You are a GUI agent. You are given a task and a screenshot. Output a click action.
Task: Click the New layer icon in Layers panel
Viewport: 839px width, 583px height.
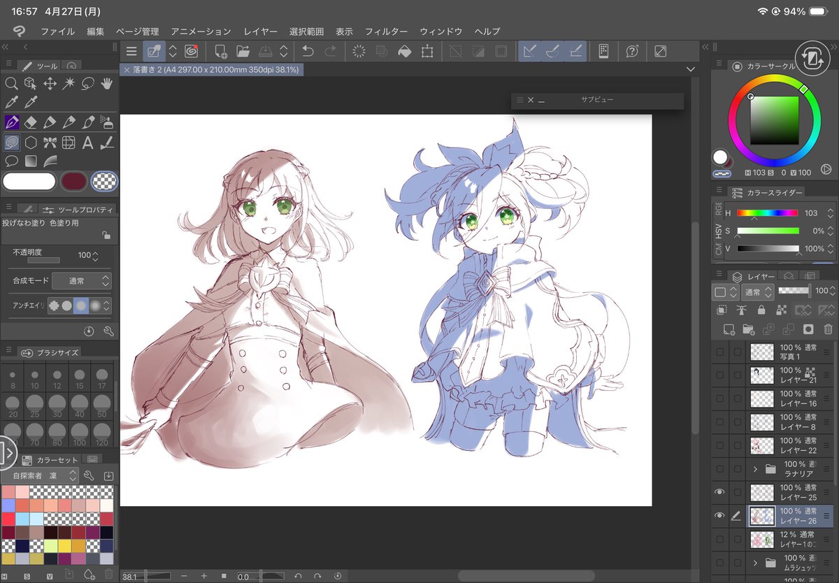point(729,329)
